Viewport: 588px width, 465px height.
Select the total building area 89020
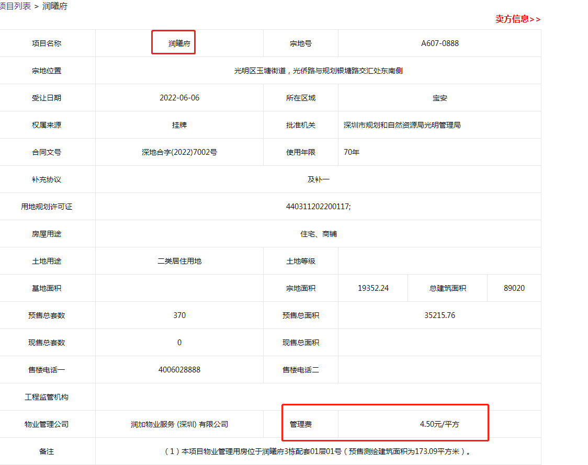pyautogui.click(x=514, y=288)
